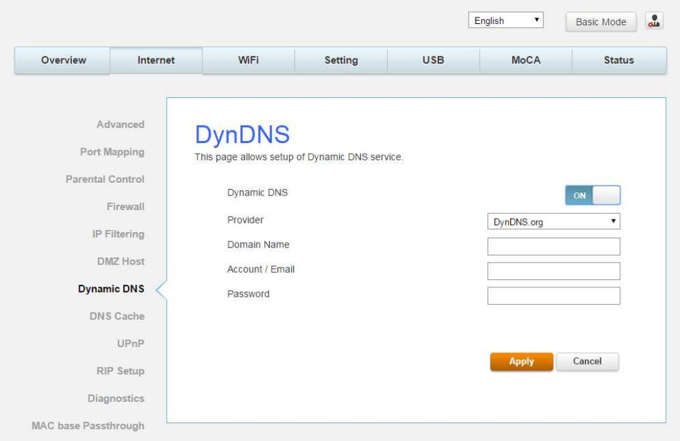This screenshot has width=680, height=441.
Task: Open Diagnostics in the sidebar
Action: point(116,398)
